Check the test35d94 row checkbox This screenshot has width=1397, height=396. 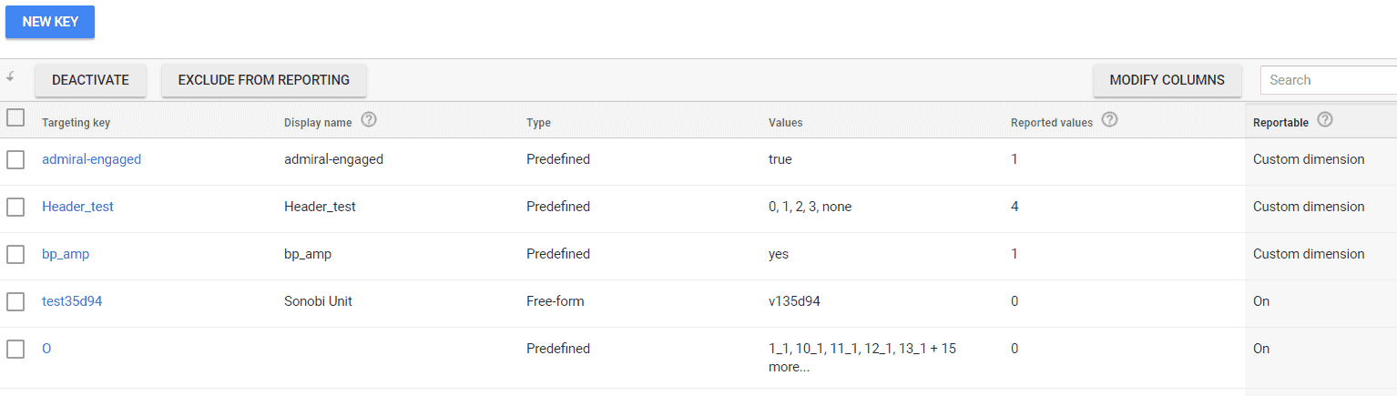click(x=15, y=301)
